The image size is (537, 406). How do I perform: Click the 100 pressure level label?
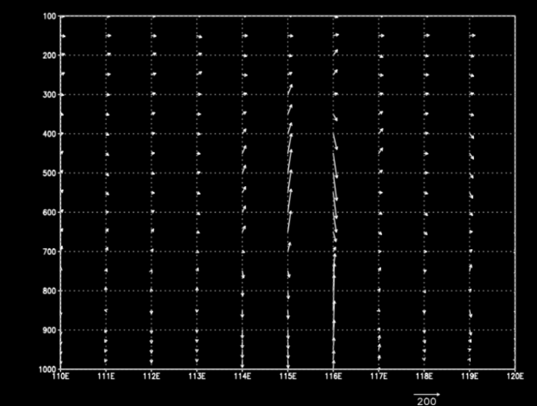(49, 16)
